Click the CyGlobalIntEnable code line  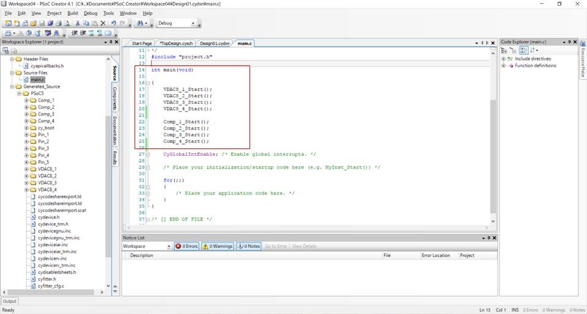(x=240, y=154)
